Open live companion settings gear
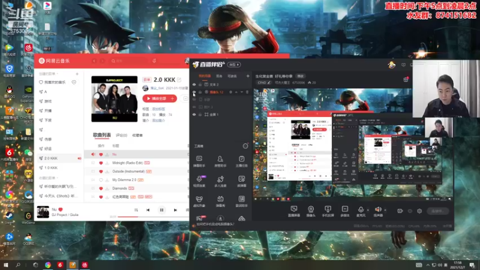Image resolution: width=480 pixels, height=270 pixels. tap(419, 211)
